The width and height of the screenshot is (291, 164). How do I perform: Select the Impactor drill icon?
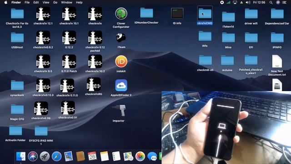119,110
